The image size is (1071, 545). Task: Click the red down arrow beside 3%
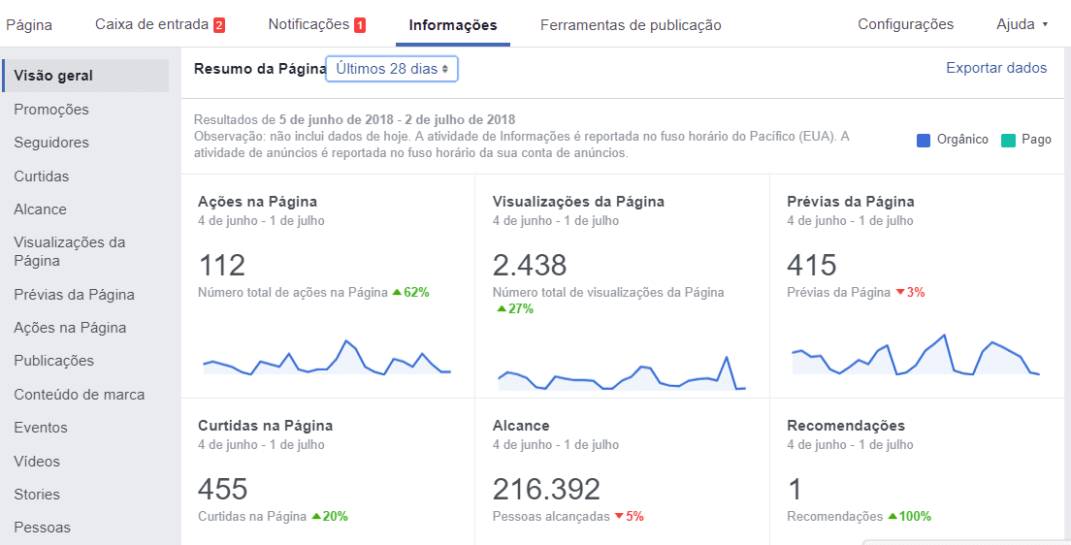[900, 292]
